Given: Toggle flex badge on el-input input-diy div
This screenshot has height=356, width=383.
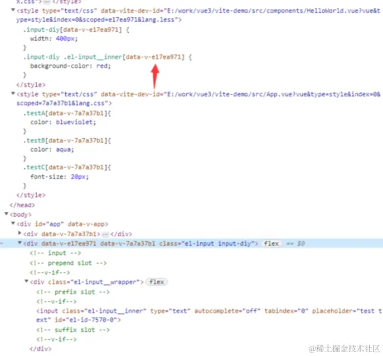Looking at the screenshot, I should [271, 243].
